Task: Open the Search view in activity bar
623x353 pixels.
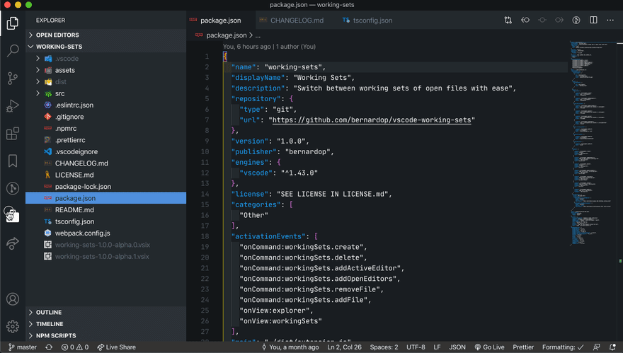Action: tap(12, 50)
